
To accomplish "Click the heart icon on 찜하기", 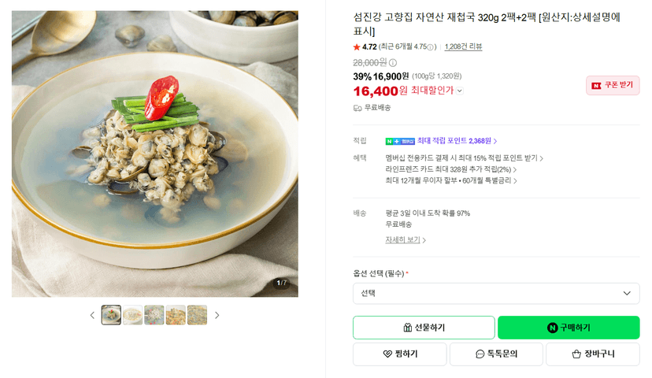I will (387, 354).
